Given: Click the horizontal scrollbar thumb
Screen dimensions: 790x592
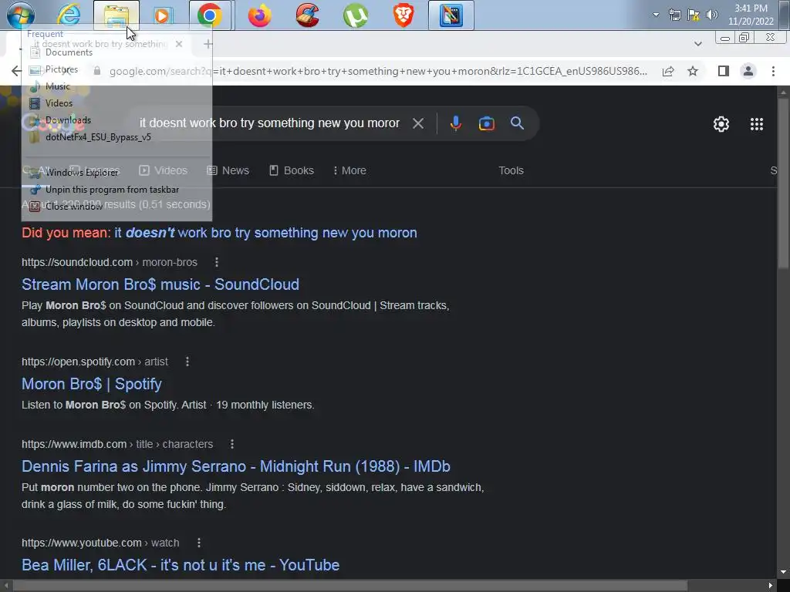Looking at the screenshot, I should coord(349,586).
